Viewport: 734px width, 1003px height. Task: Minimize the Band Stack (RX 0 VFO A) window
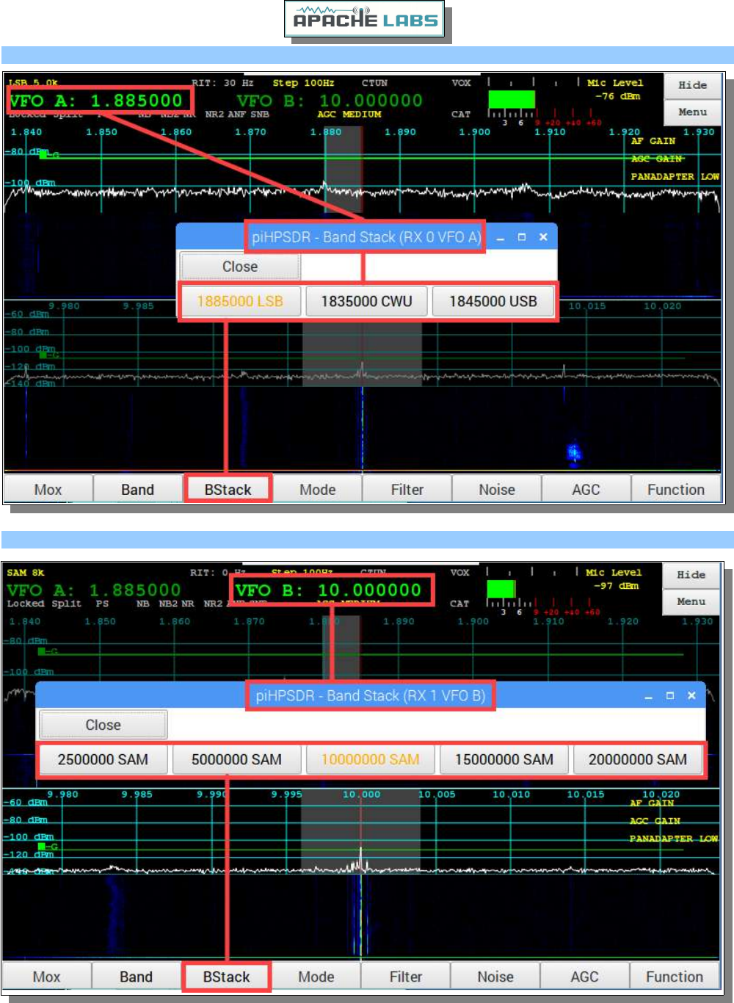tap(501, 238)
